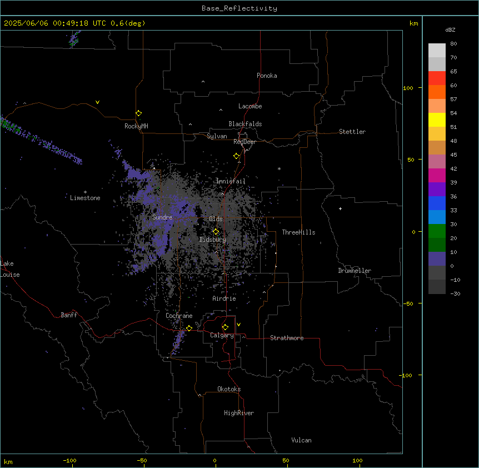Click the Drumheller city label
This screenshot has height=468, width=479.
tap(355, 271)
